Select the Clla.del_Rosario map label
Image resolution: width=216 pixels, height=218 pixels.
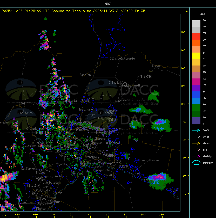point(122,59)
